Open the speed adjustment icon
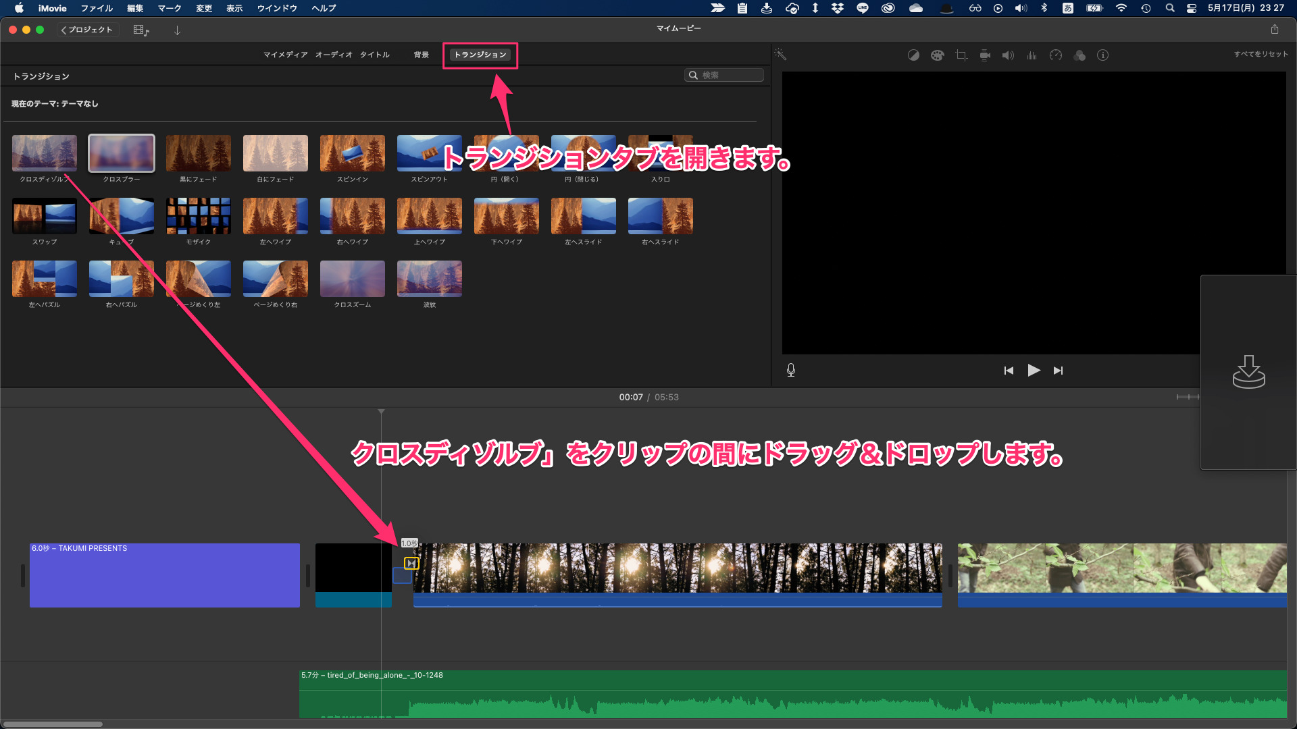The height and width of the screenshot is (729, 1297). pos(1056,55)
